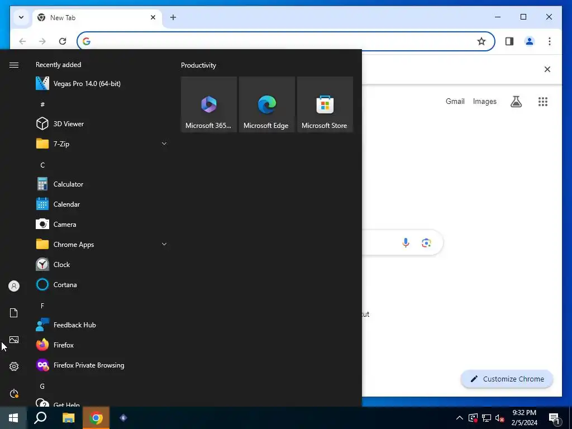Open the Chrome Apps folder entry
The height and width of the screenshot is (429, 572).
click(x=102, y=245)
